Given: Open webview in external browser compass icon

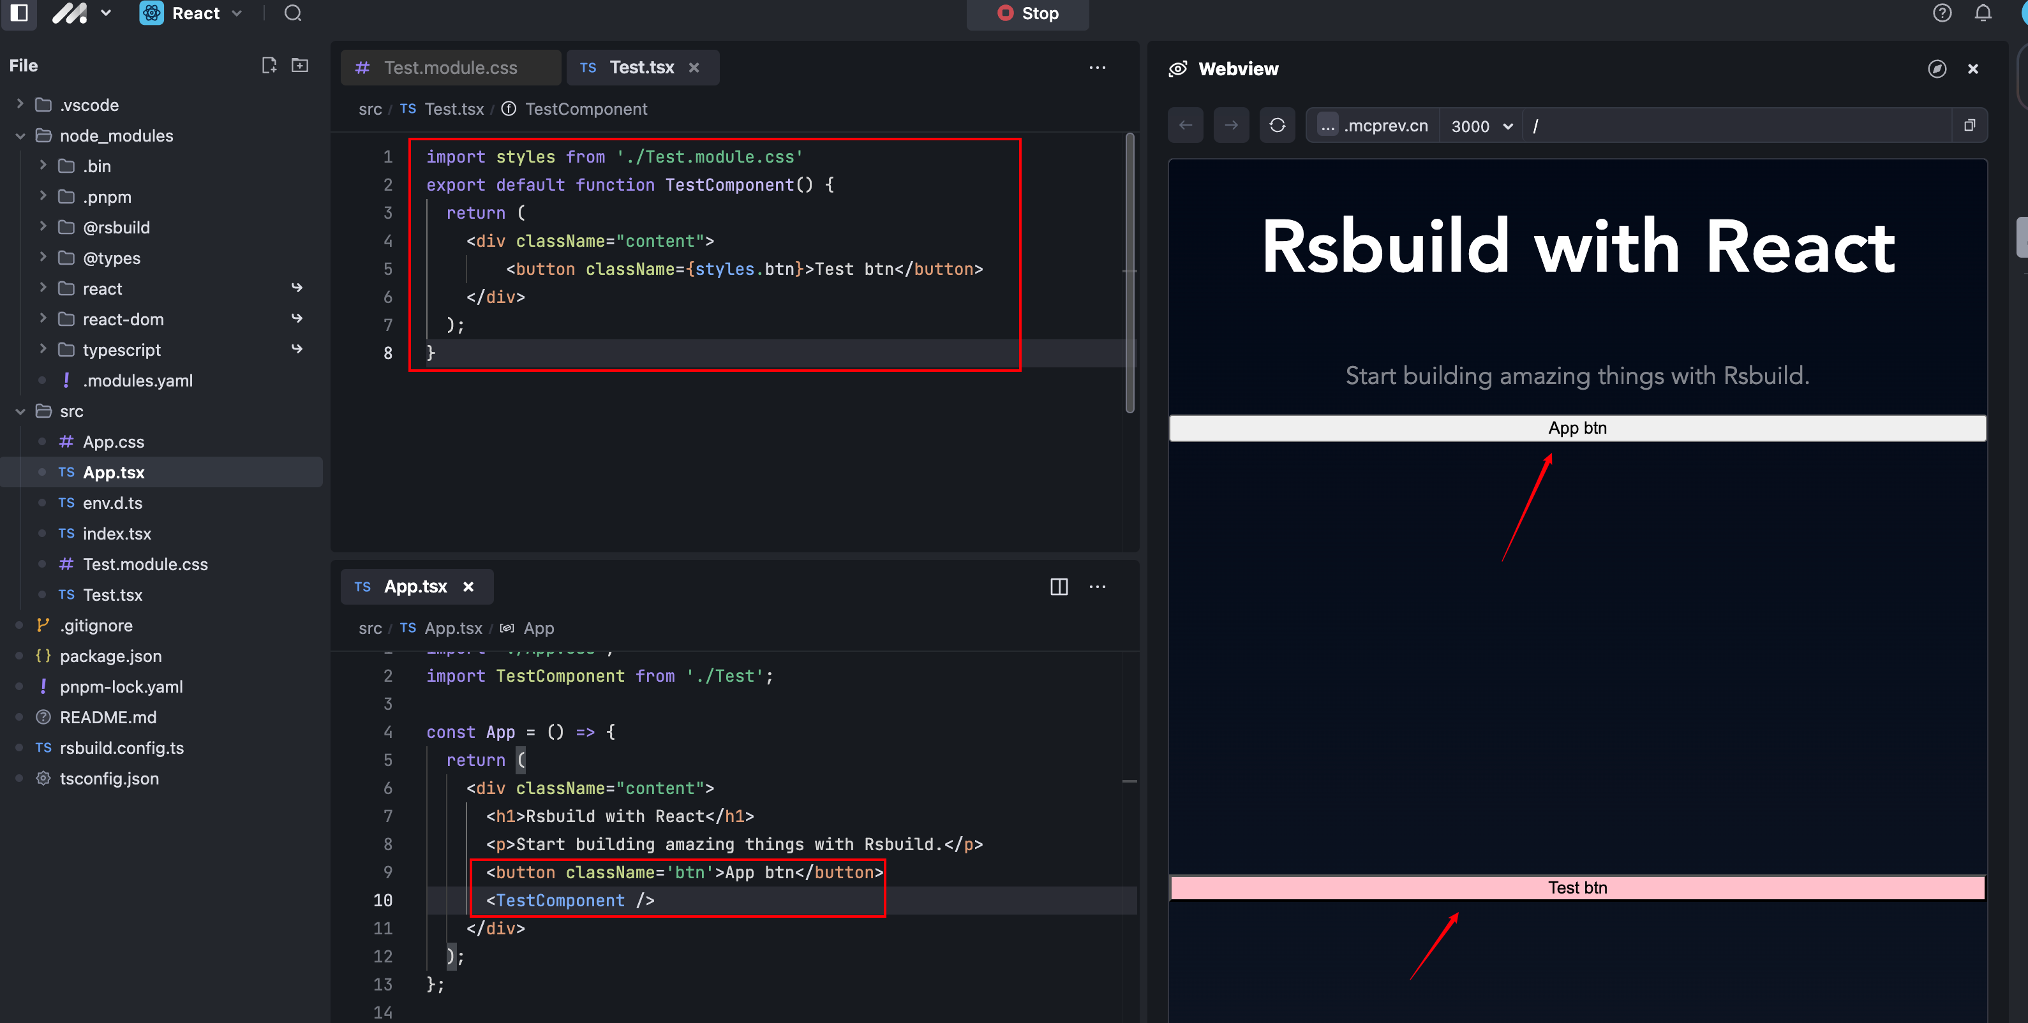Looking at the screenshot, I should [1937, 70].
